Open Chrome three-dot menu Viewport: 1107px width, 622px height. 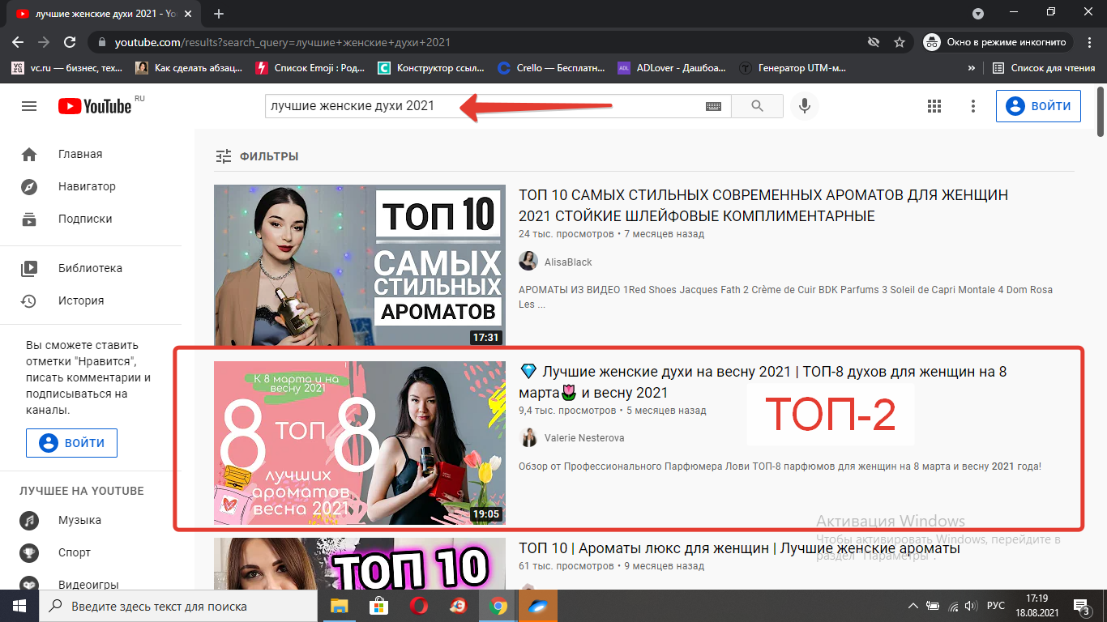1090,42
